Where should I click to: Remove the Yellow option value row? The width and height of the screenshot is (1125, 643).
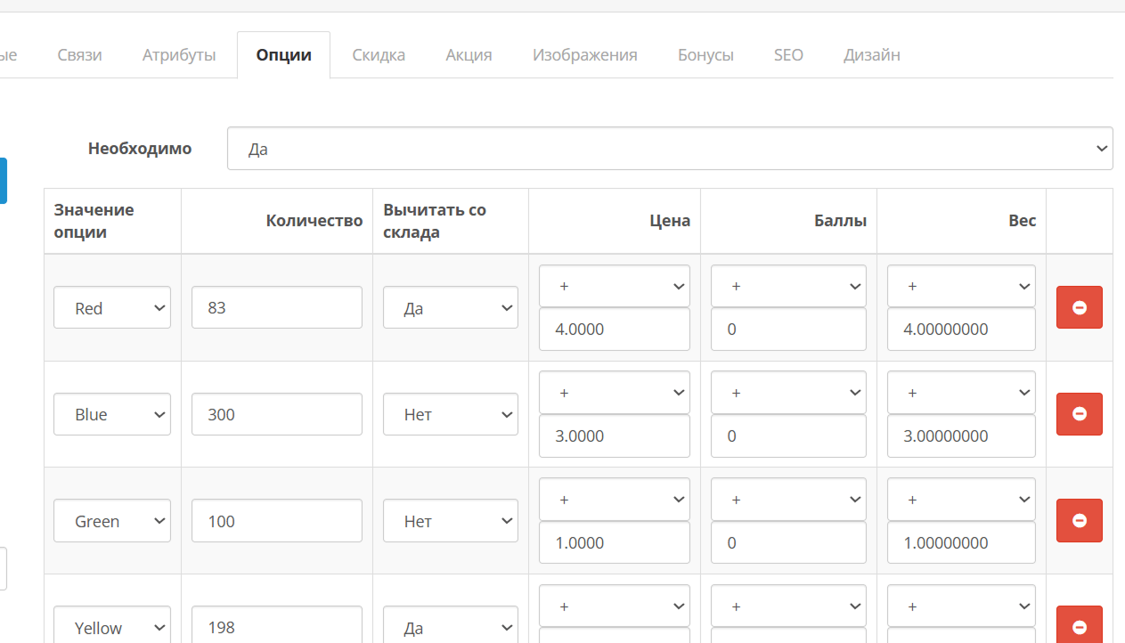click(x=1080, y=624)
